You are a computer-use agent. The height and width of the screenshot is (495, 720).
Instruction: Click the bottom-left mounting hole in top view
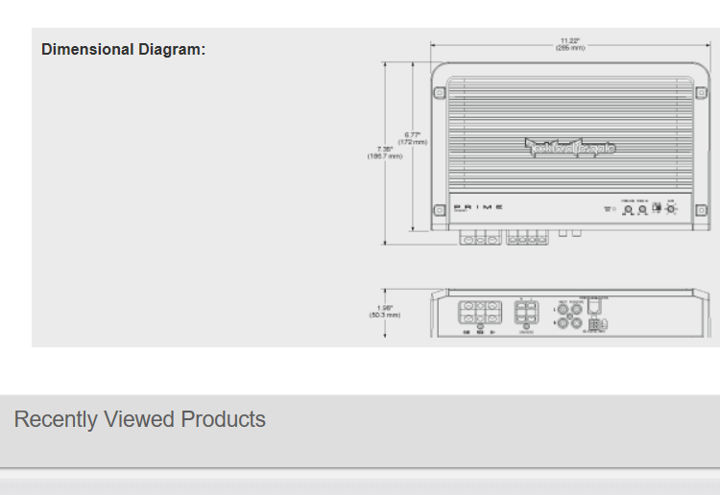[440, 213]
